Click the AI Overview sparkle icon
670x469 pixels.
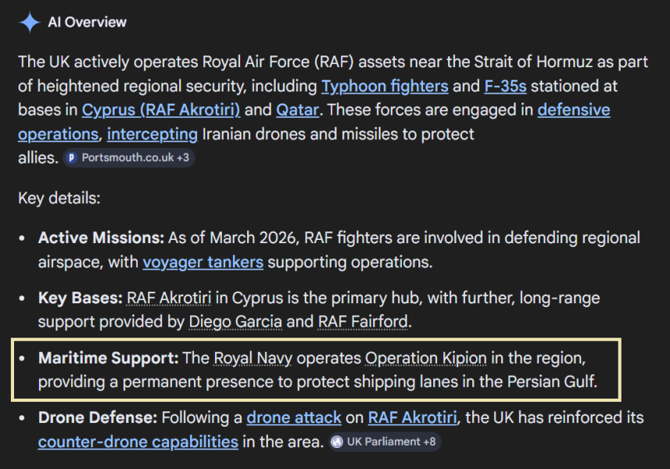30,23
